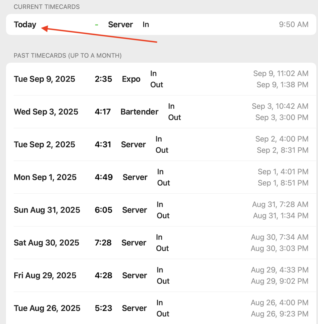This screenshot has width=318, height=324.
Task: Click the Bartender role label
Action: [139, 112]
